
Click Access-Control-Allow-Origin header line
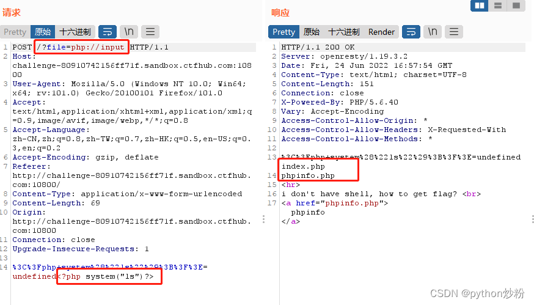click(354, 120)
